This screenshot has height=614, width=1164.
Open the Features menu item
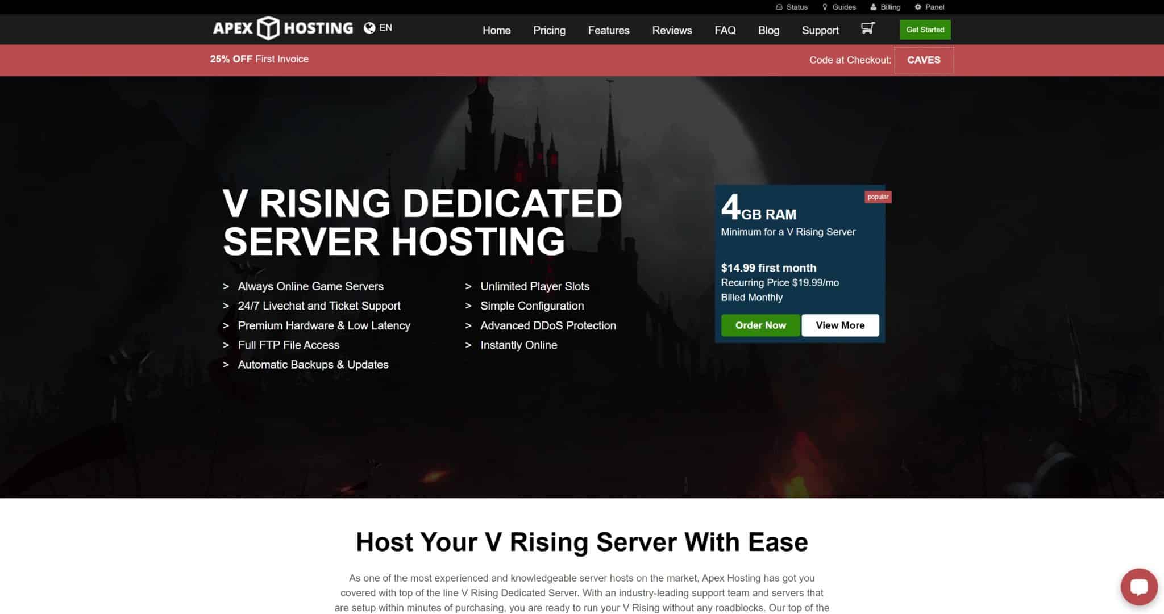click(609, 30)
